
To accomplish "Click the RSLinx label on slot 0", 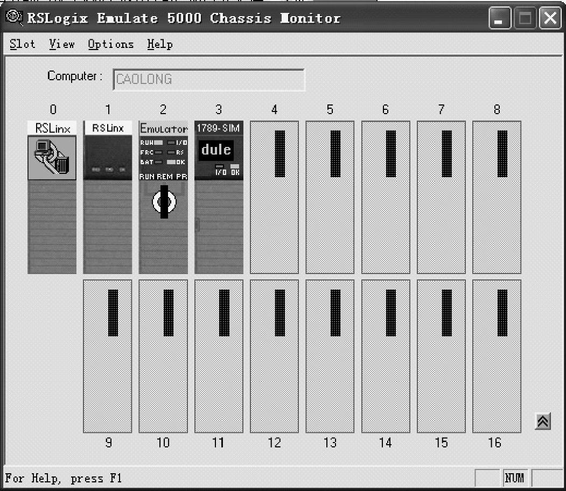I will tap(52, 128).
